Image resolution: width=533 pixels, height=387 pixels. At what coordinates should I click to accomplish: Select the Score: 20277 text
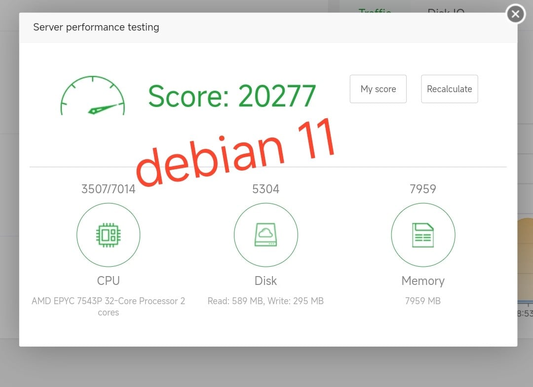point(232,96)
